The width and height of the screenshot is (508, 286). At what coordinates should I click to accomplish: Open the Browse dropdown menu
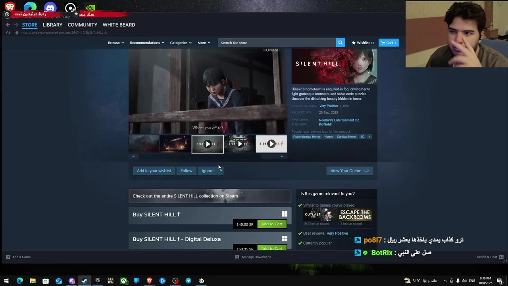click(116, 43)
